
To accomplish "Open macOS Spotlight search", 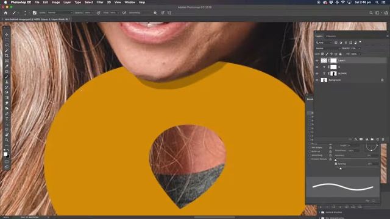I will (x=377, y=2).
